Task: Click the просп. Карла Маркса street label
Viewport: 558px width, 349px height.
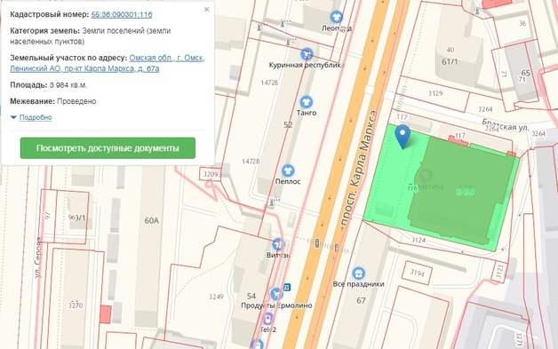Action: (x=359, y=168)
